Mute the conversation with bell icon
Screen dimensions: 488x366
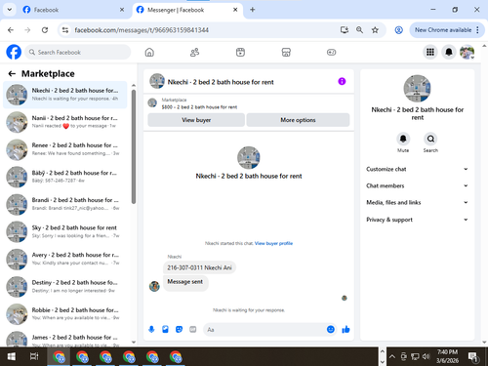pyautogui.click(x=403, y=139)
